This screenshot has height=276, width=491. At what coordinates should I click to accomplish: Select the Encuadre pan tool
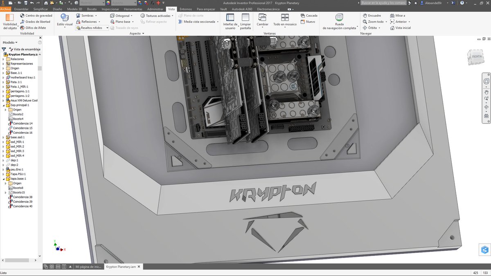[x=372, y=16]
